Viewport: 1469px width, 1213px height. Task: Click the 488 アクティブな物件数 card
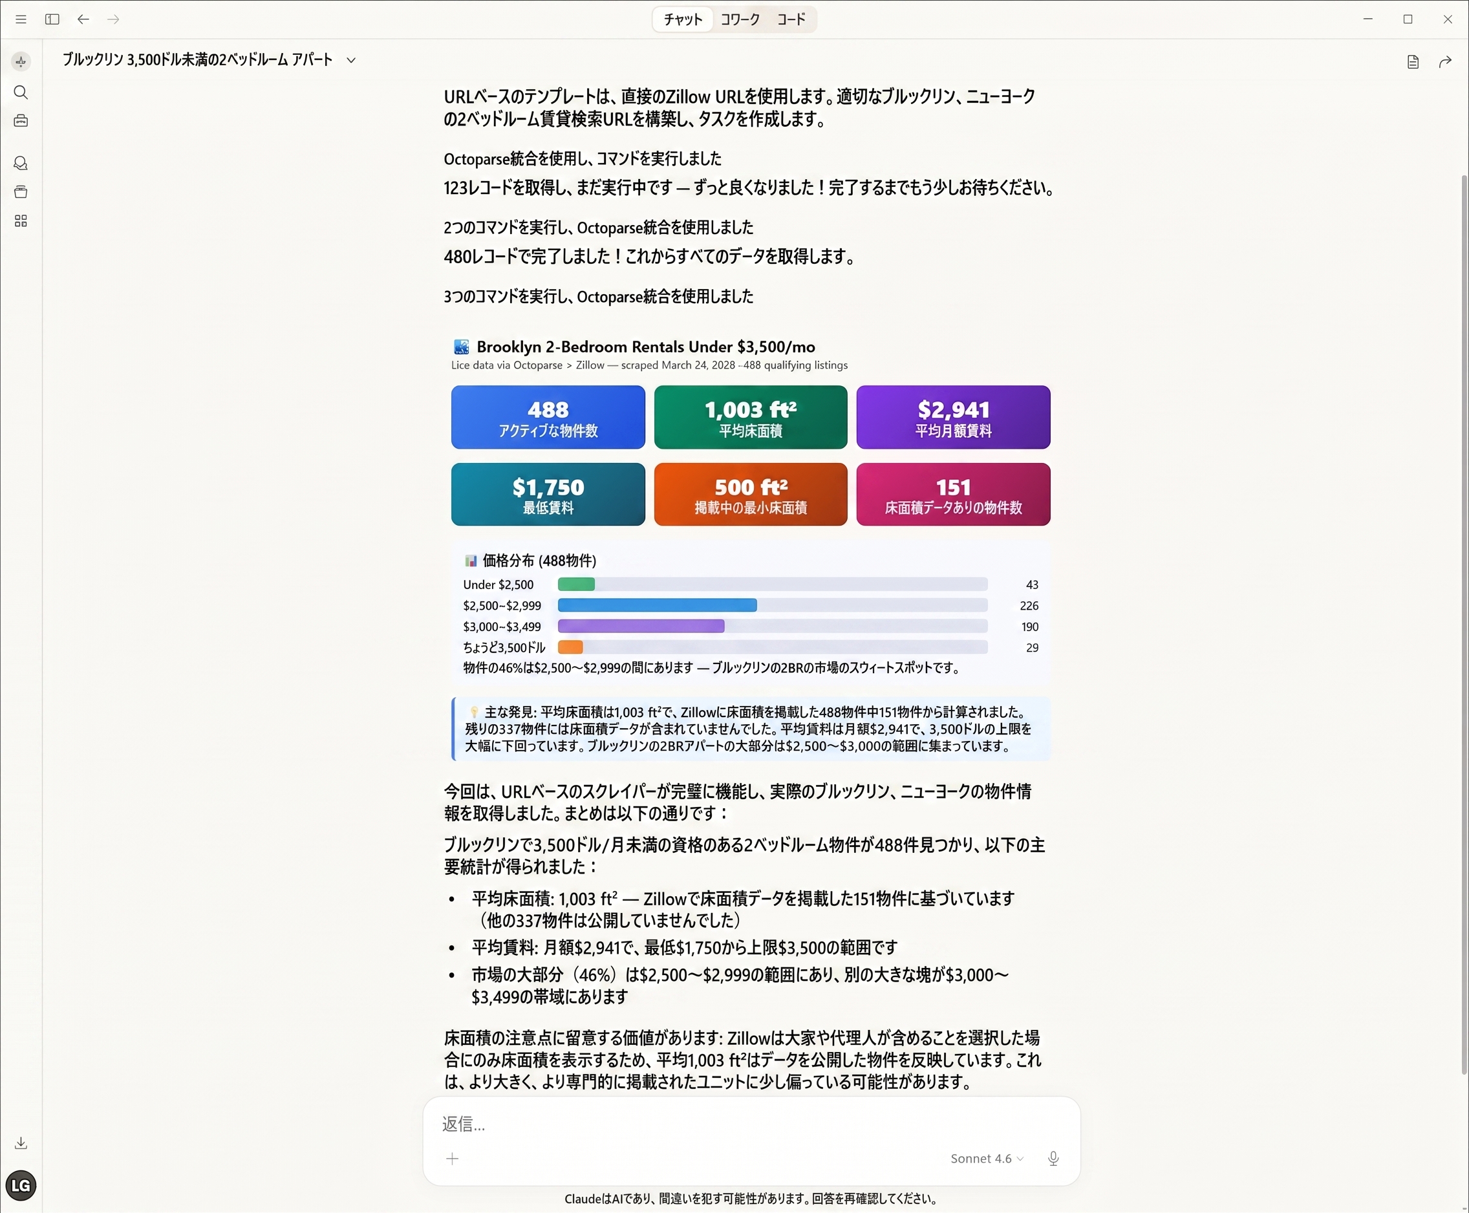pyautogui.click(x=548, y=417)
